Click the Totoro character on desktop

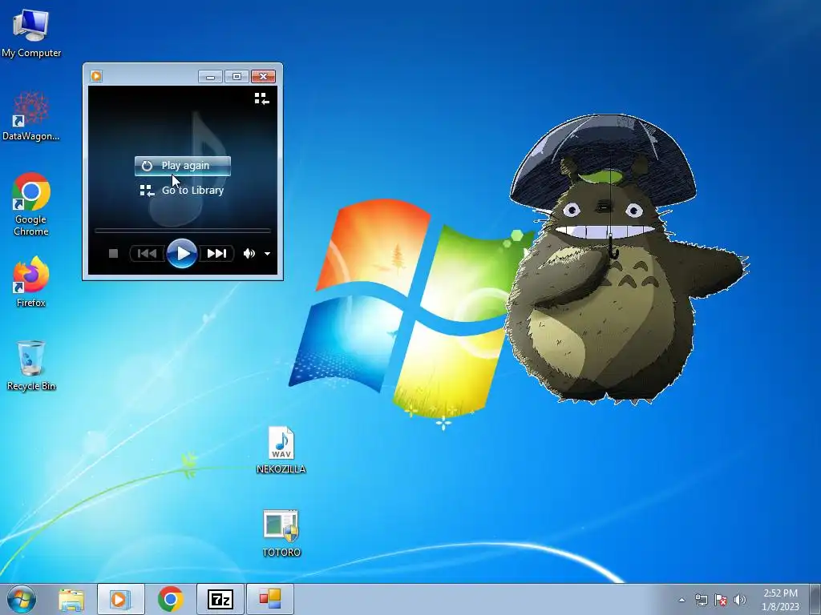[x=625, y=259]
